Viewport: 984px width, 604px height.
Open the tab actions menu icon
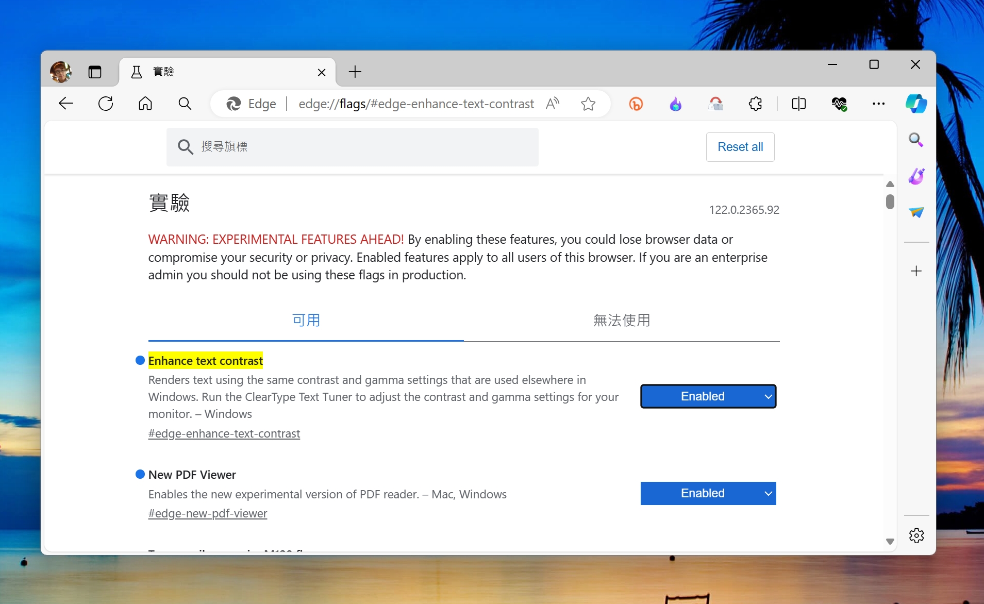pyautogui.click(x=95, y=72)
